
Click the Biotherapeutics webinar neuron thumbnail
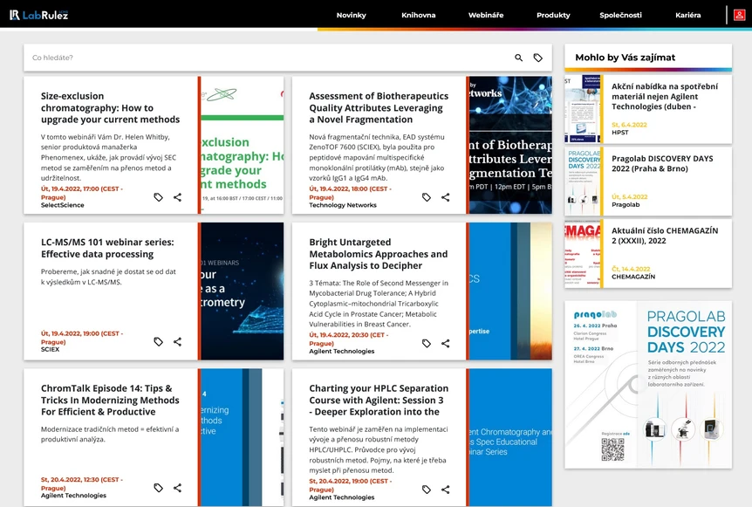[510, 145]
